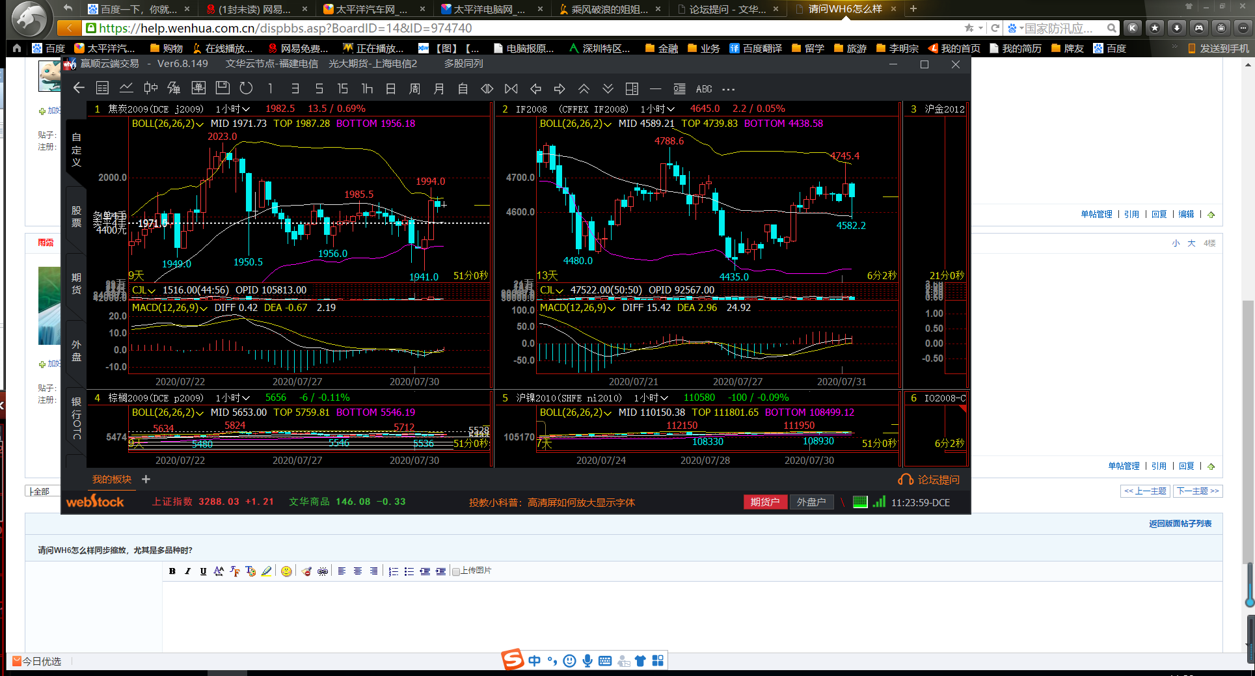Click the refresh icon in chart toolbar
The height and width of the screenshot is (676, 1255).
pyautogui.click(x=246, y=88)
